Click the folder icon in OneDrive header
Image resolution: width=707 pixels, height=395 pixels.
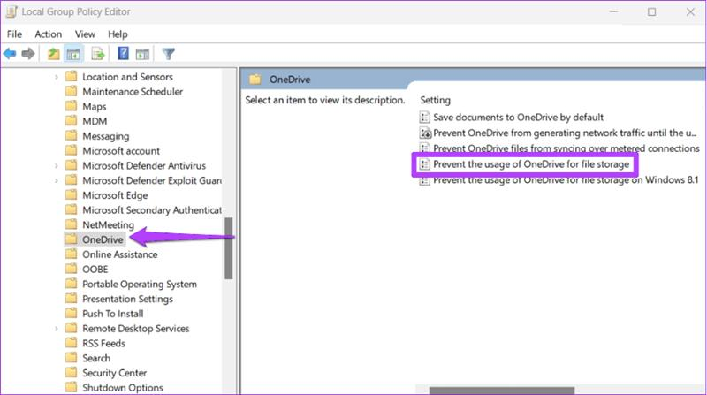[255, 80]
